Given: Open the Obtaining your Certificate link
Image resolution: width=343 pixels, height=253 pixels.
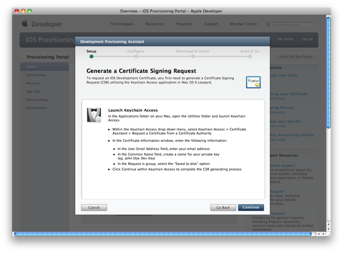Looking at the screenshot, I should [288, 94].
